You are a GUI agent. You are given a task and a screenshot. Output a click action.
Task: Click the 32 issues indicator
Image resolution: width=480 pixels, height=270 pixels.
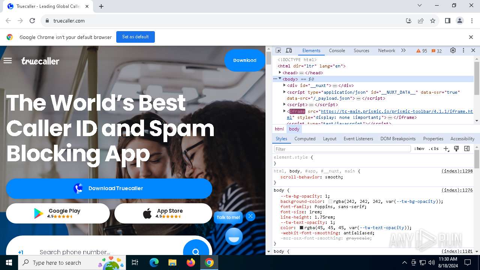coord(436,51)
